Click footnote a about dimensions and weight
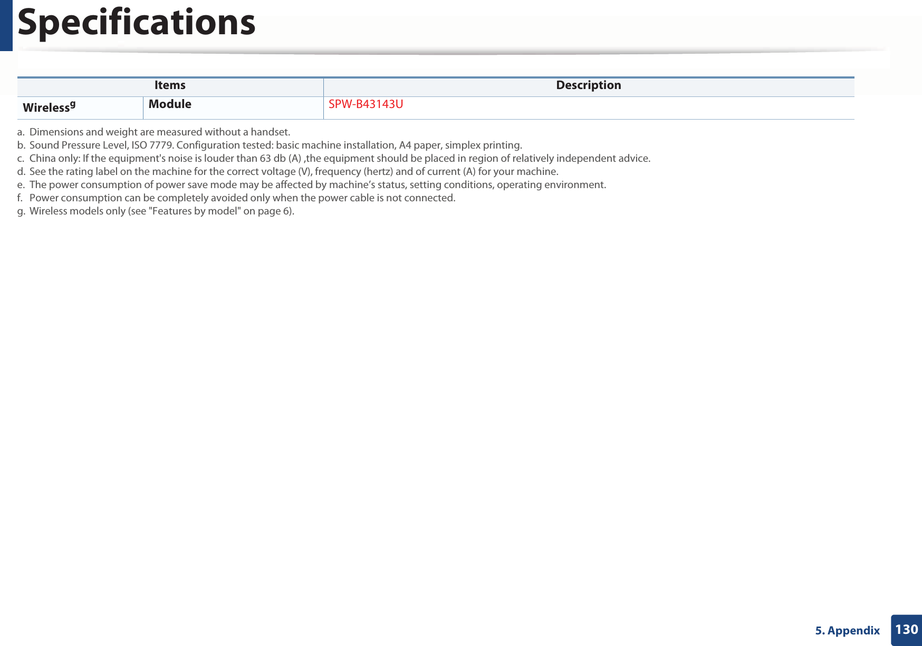Image resolution: width=922 pixels, height=646 pixels. pyautogui.click(x=153, y=132)
